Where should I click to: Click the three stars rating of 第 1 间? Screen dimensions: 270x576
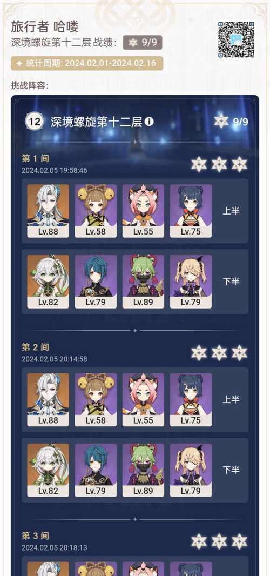point(219,164)
